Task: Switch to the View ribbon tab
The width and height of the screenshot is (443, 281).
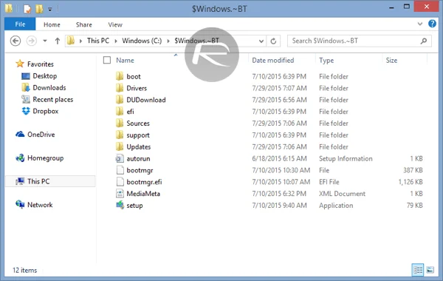Action: [115, 24]
